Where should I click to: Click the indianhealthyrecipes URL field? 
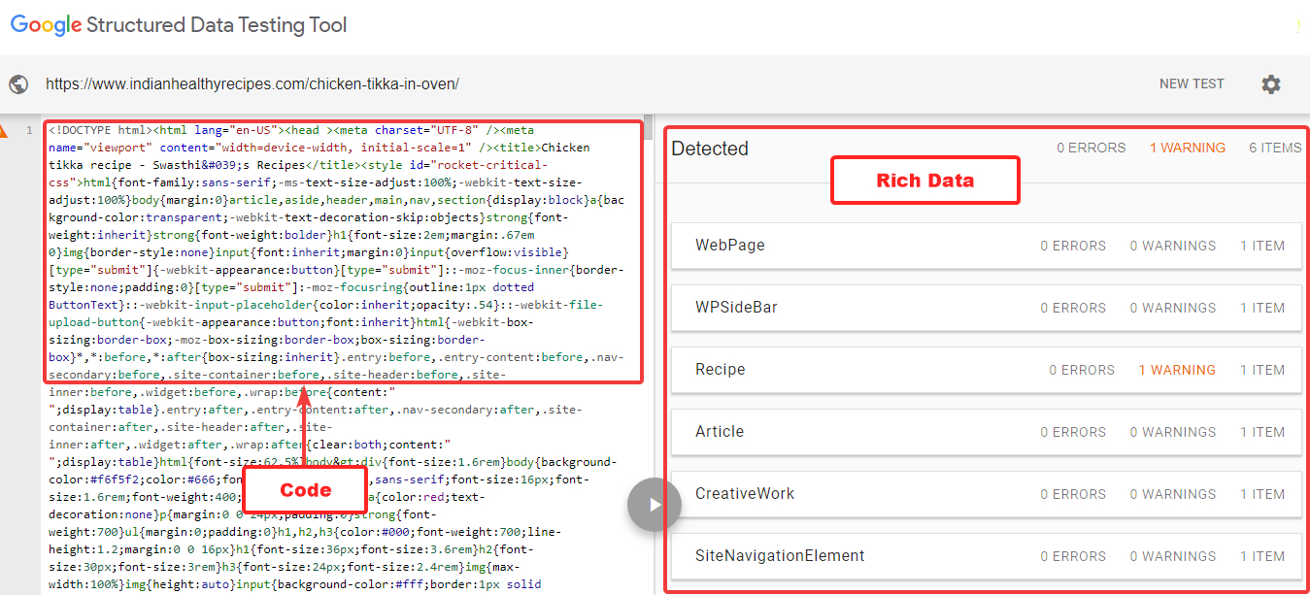pyautogui.click(x=252, y=84)
